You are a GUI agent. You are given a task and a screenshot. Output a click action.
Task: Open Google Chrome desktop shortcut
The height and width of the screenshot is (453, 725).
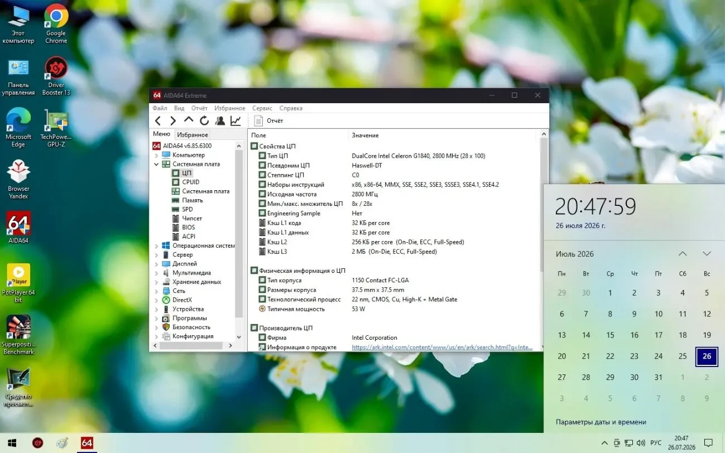56,24
